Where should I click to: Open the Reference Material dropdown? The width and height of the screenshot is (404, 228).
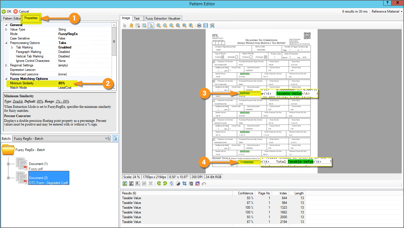click(x=387, y=11)
